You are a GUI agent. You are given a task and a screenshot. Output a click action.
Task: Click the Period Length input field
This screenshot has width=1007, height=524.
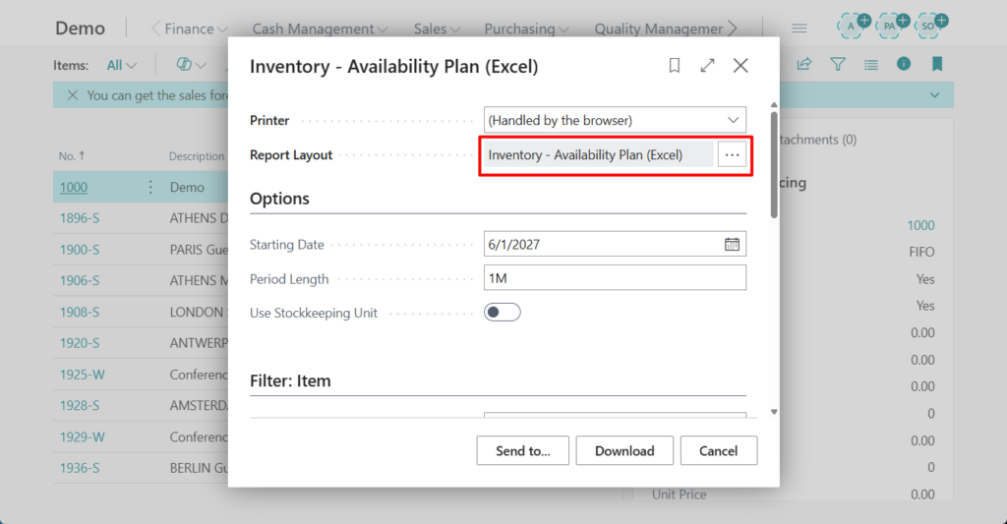tap(615, 278)
